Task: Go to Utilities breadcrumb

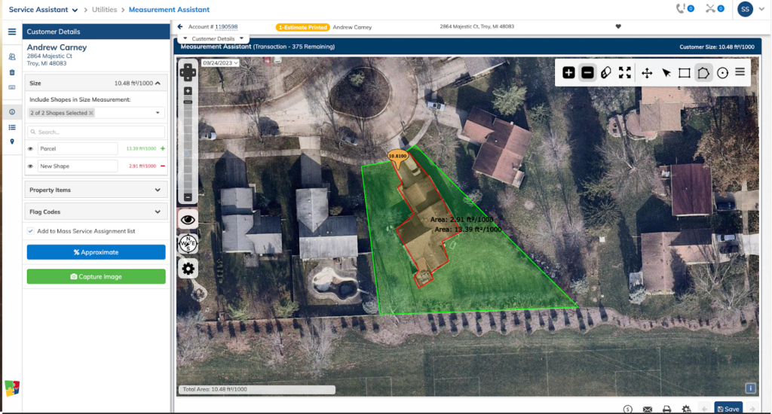Action: click(x=104, y=9)
